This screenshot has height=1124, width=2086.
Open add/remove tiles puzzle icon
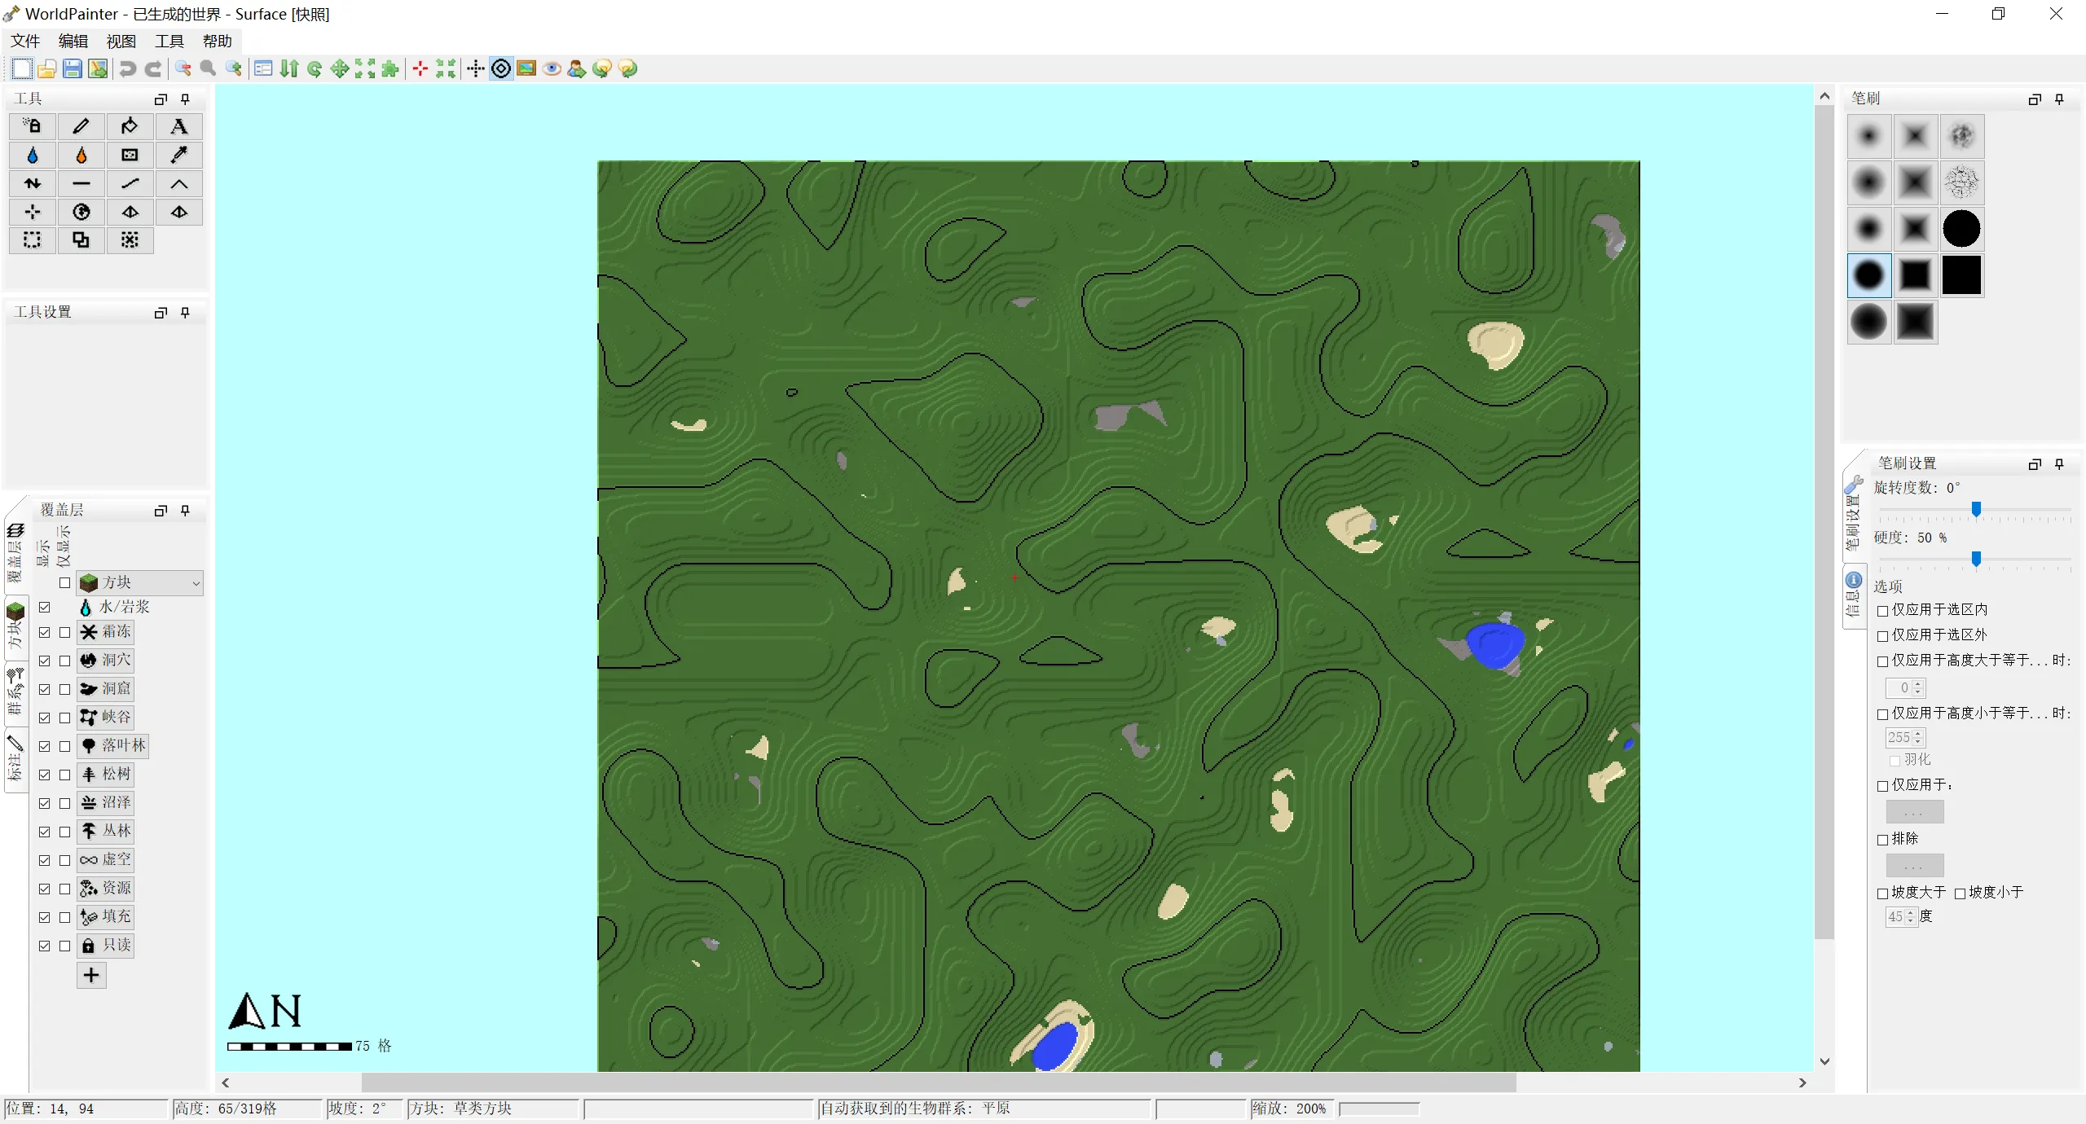(390, 69)
